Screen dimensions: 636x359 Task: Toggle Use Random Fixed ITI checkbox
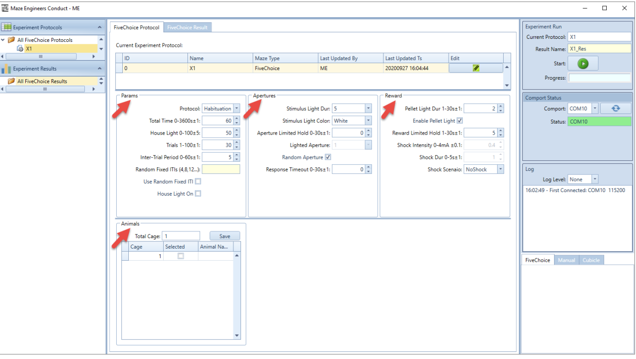pyautogui.click(x=198, y=182)
